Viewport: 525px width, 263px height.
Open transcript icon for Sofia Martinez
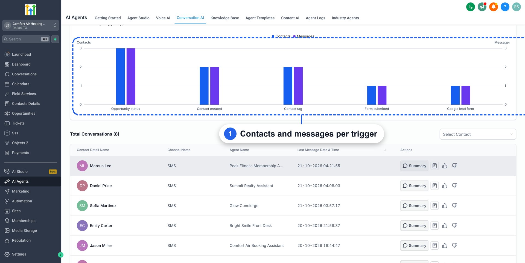click(x=434, y=206)
